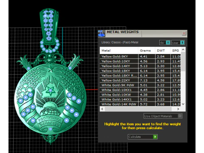
Task: Select the White Gold:14KX1 row
Action: (140, 99)
